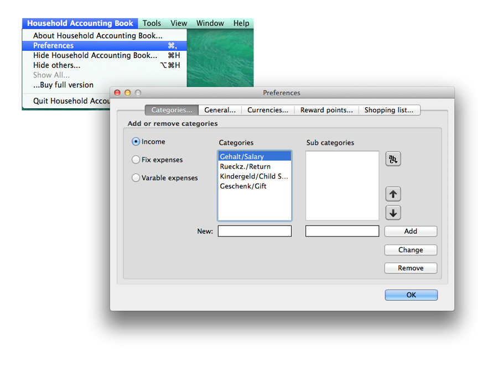Open the Shopping list tab

[x=388, y=110]
